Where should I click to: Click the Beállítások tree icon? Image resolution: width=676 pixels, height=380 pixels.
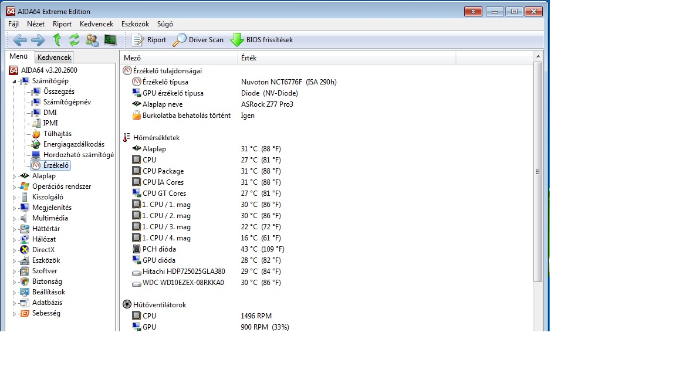pos(25,292)
